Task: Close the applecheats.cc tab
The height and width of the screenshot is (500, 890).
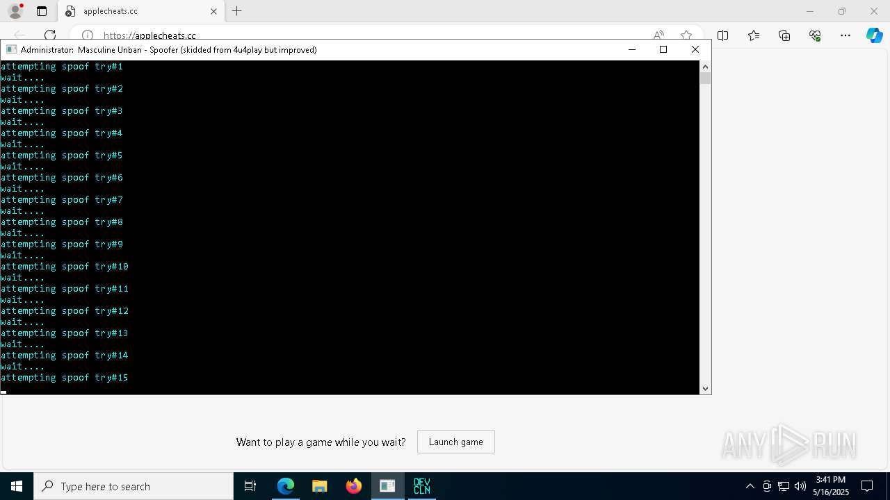Action: point(213,11)
